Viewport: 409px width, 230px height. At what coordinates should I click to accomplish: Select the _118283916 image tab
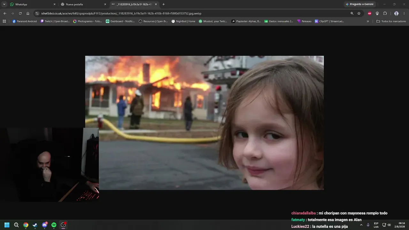click(x=134, y=4)
